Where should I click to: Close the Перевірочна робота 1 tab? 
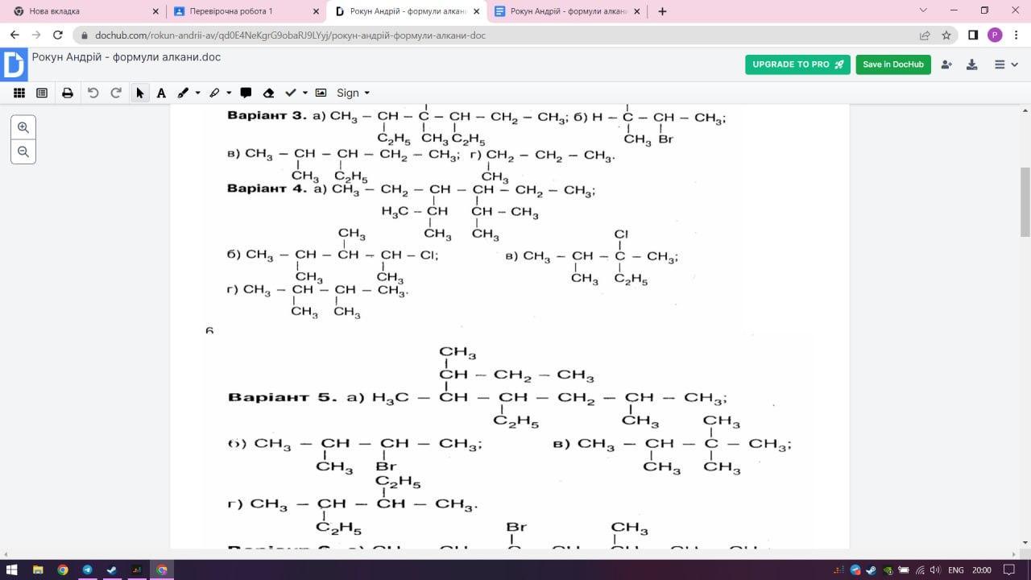pos(317,11)
